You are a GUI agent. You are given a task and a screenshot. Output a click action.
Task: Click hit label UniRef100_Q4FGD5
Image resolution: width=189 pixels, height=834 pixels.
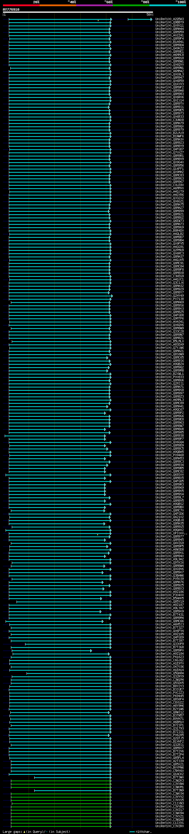pyautogui.click(x=170, y=481)
